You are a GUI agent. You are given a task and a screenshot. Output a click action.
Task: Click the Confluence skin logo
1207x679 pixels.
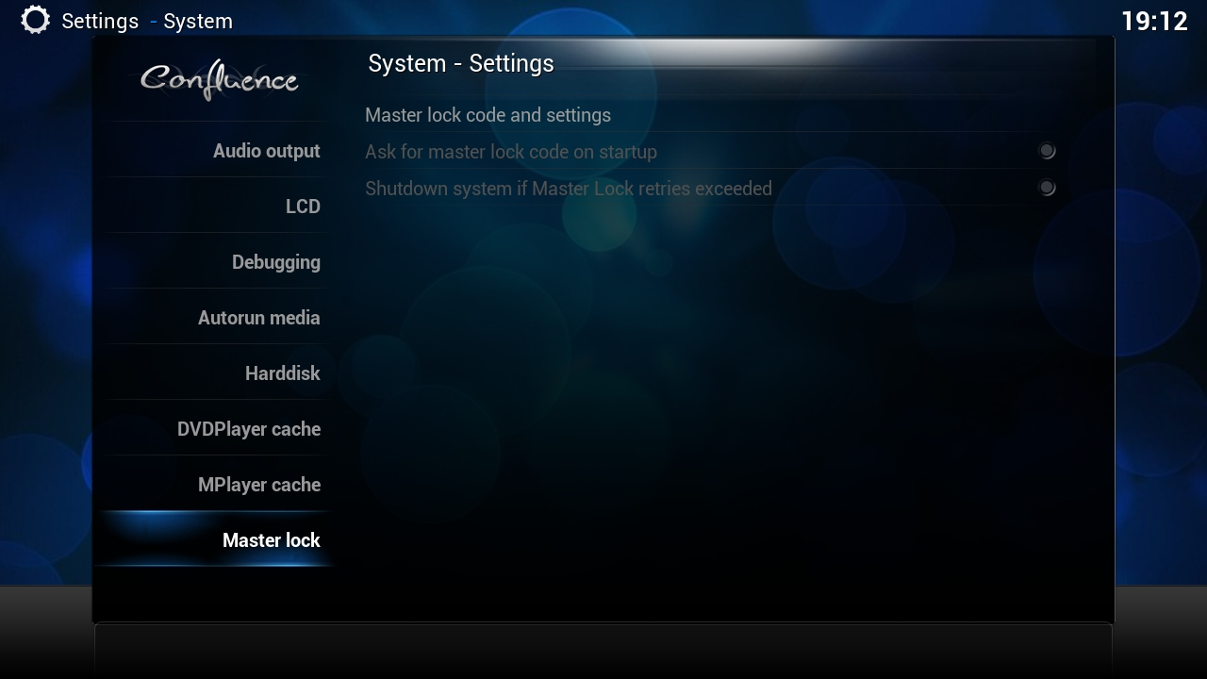click(x=220, y=81)
